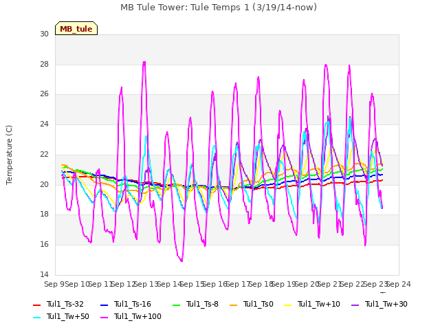Click the Sep 13 magenta peak at 28
The width and height of the screenshot is (440, 330).
(144, 62)
